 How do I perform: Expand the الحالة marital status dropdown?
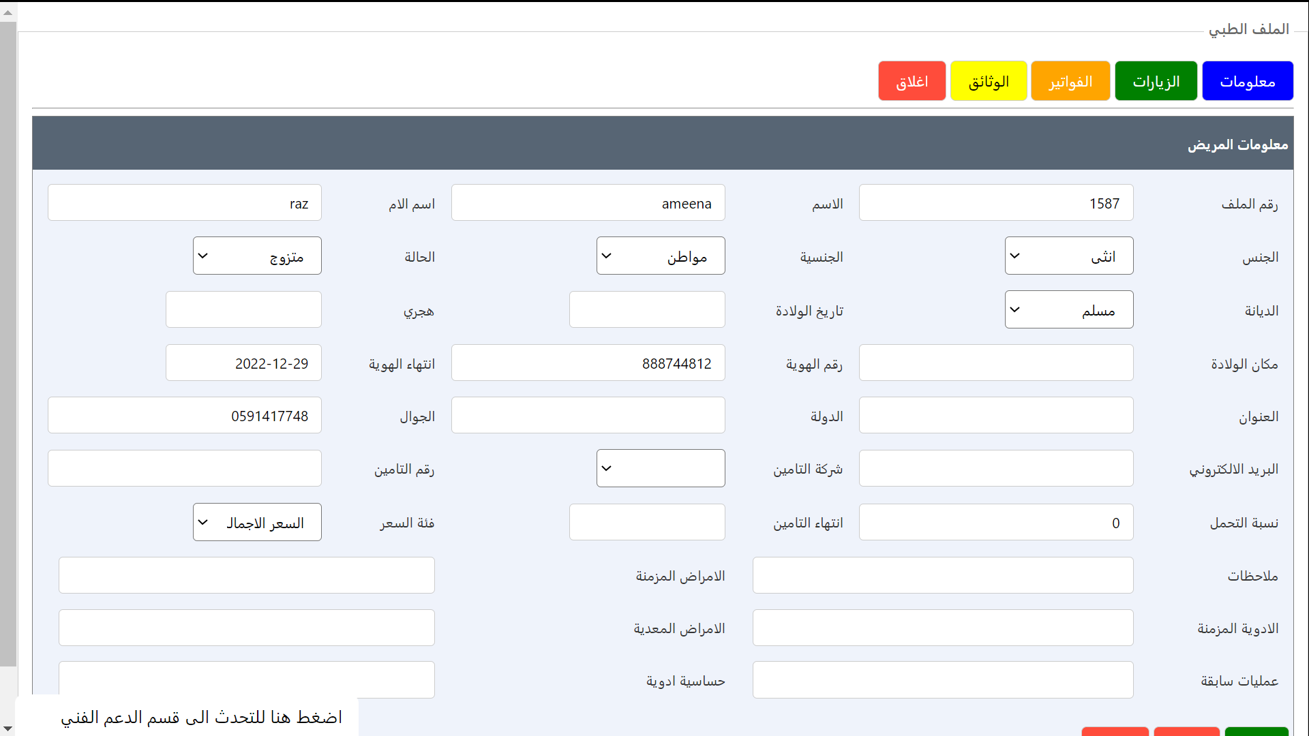[x=256, y=256]
